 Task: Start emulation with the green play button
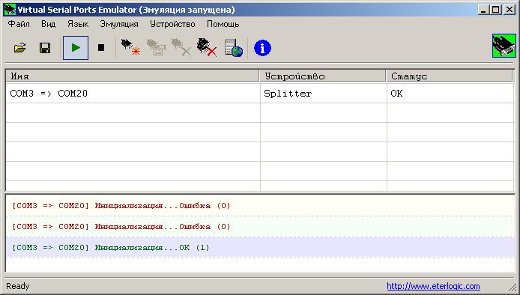point(76,48)
